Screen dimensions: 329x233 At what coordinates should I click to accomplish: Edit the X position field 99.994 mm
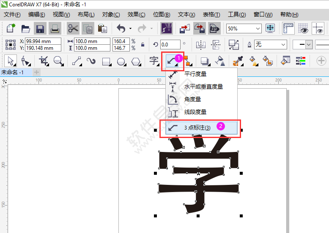tap(43, 41)
